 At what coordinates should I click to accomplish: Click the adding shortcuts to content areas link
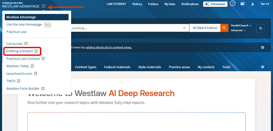[109, 47]
